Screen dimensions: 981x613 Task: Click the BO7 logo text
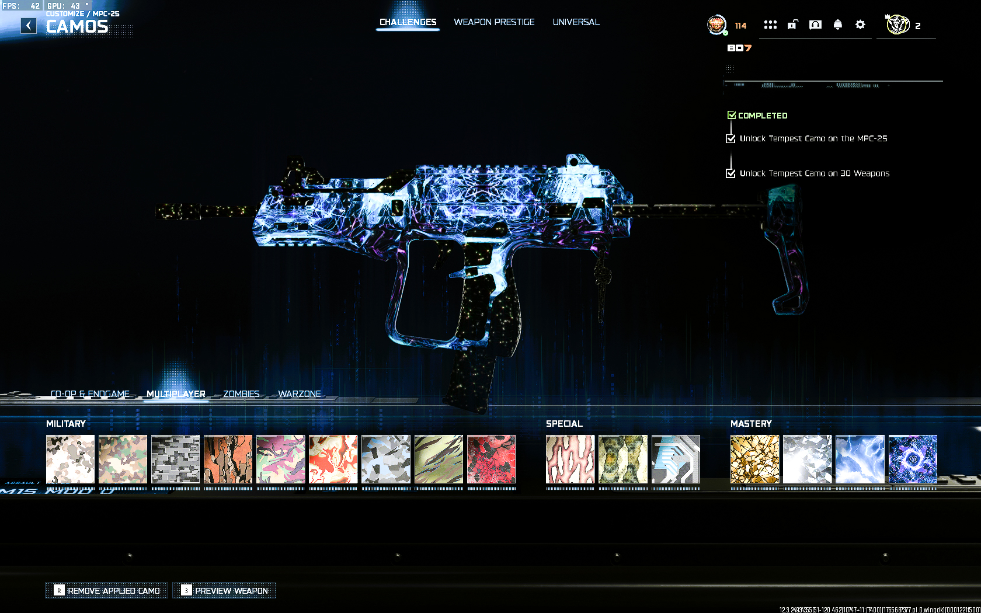(739, 48)
